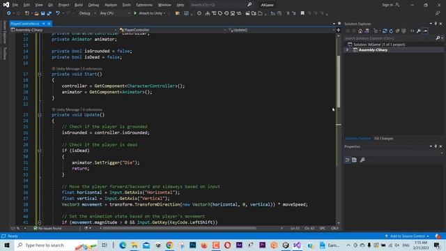Click Add to Source Control
The width and height of the screenshot is (446, 251).
[x=407, y=236]
